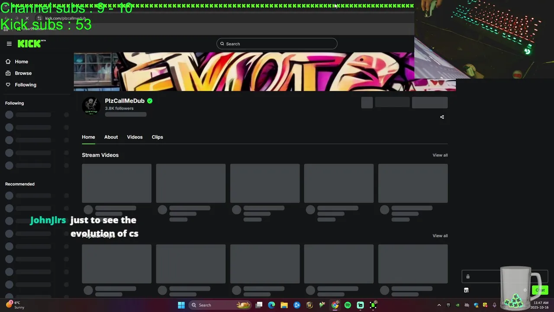Viewport: 554px width, 312px height.
Task: Open the Clips tab
Action: pyautogui.click(x=157, y=137)
